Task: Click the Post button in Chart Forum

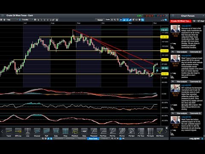Action: click(201, 21)
